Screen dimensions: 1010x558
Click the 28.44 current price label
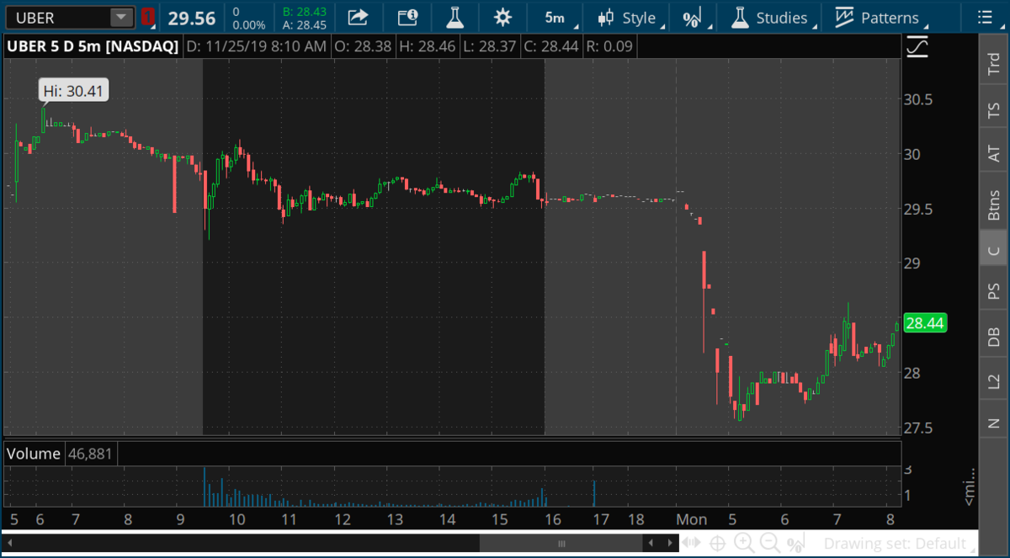pyautogui.click(x=926, y=322)
